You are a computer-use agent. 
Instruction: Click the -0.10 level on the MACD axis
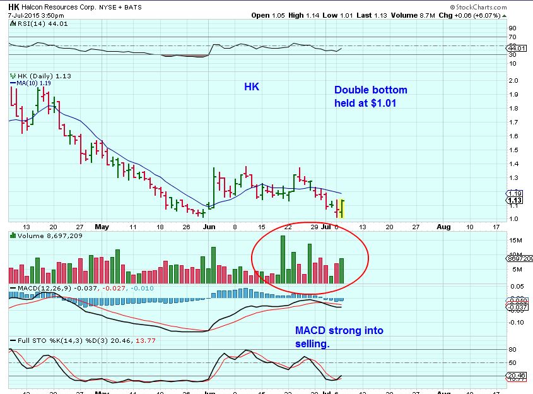click(x=517, y=323)
